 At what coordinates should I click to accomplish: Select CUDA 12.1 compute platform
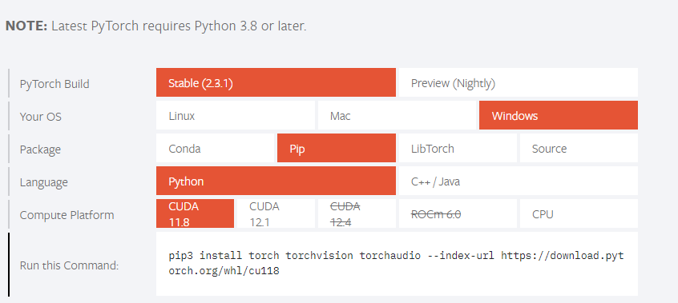276,213
